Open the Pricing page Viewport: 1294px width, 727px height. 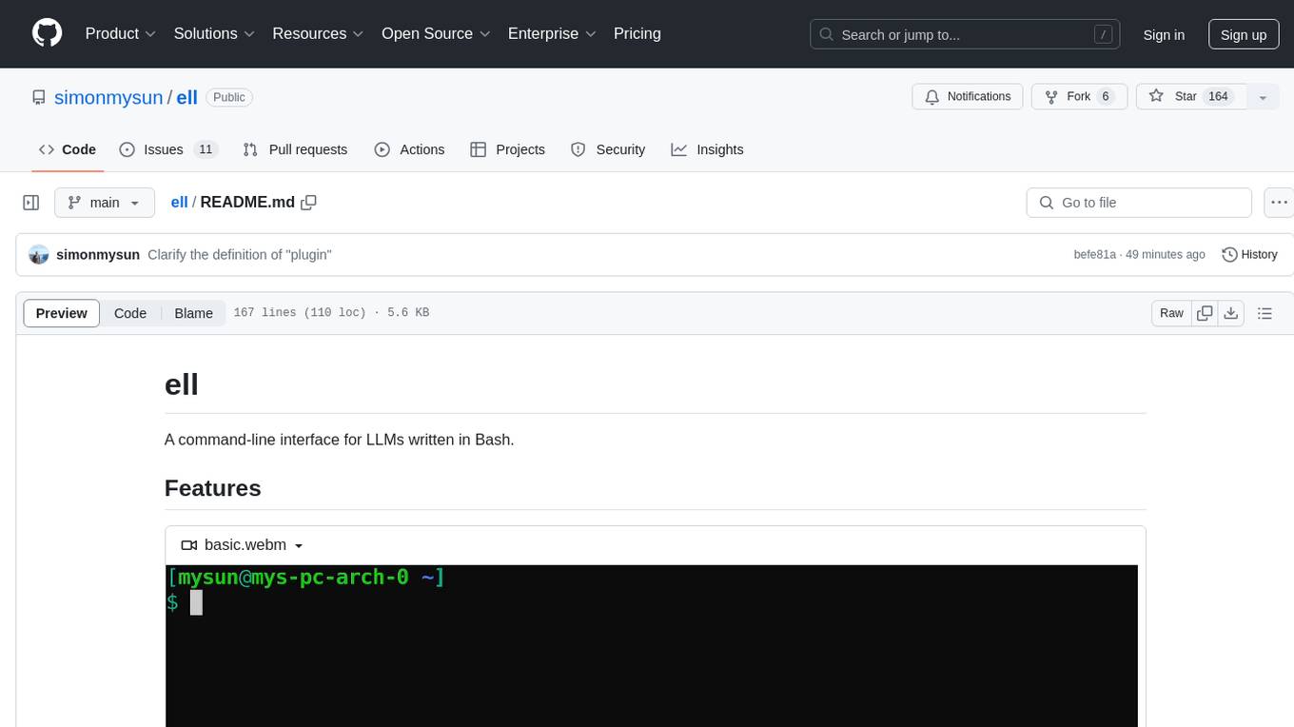click(x=637, y=33)
